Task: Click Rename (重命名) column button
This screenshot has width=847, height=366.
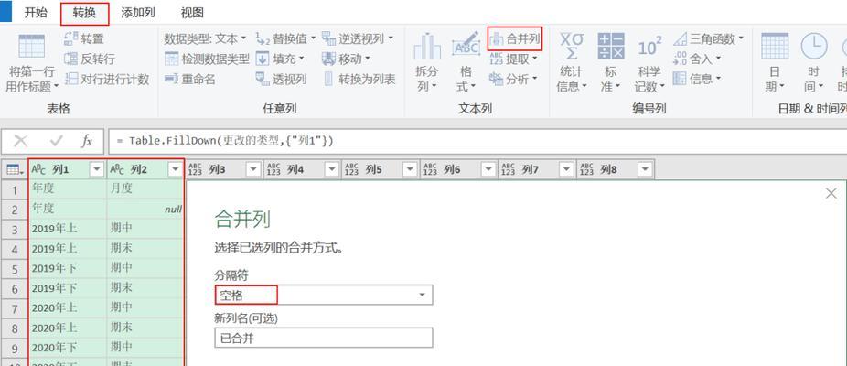Action: (190, 79)
